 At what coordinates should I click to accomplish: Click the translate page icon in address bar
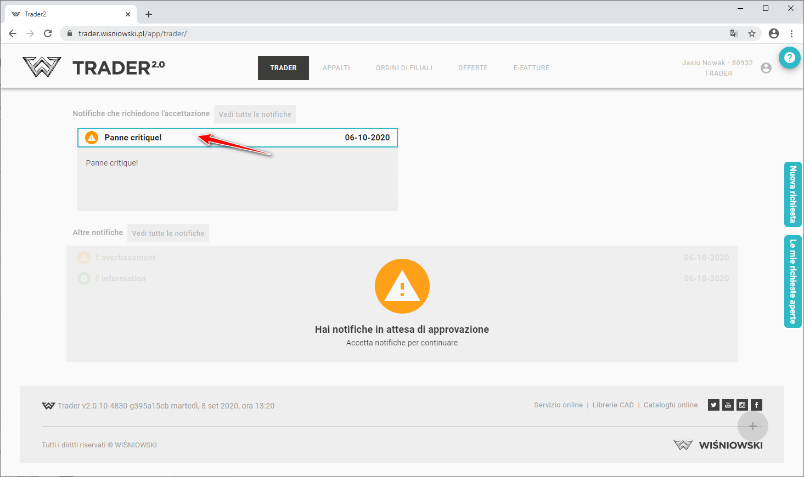(734, 33)
